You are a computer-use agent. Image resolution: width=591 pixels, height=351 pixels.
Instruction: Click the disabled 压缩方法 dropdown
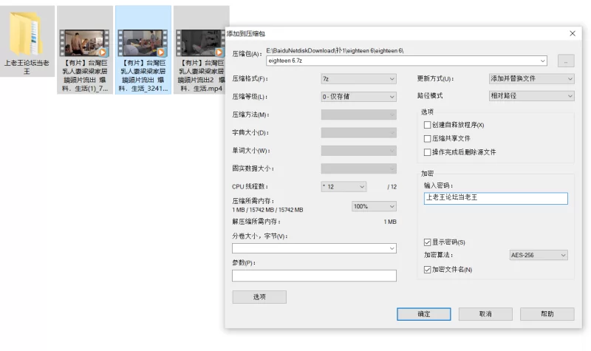pyautogui.click(x=358, y=115)
